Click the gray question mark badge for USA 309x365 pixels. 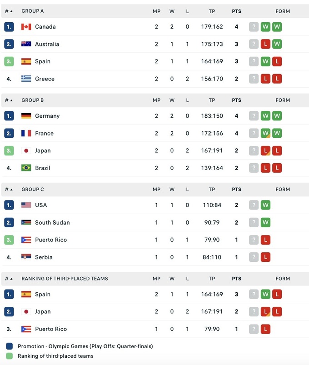pos(254,205)
